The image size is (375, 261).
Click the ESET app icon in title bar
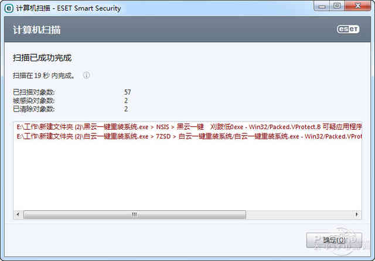[9, 8]
